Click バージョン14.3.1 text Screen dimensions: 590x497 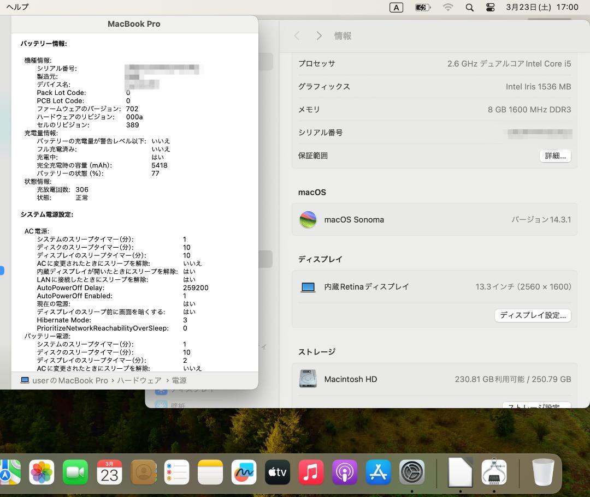point(541,220)
